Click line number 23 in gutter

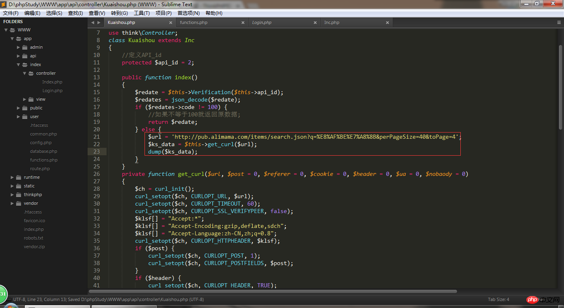click(x=97, y=152)
